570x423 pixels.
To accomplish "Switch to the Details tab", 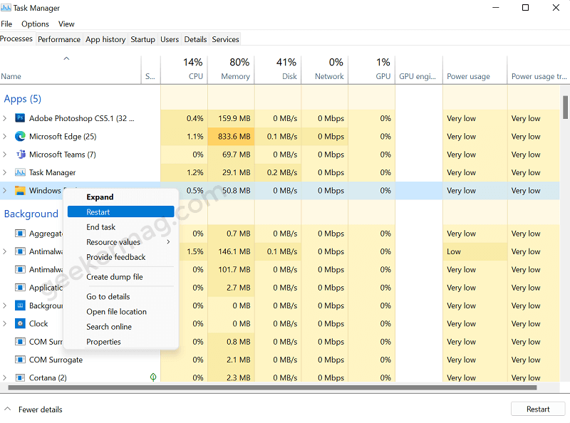I will (x=195, y=39).
